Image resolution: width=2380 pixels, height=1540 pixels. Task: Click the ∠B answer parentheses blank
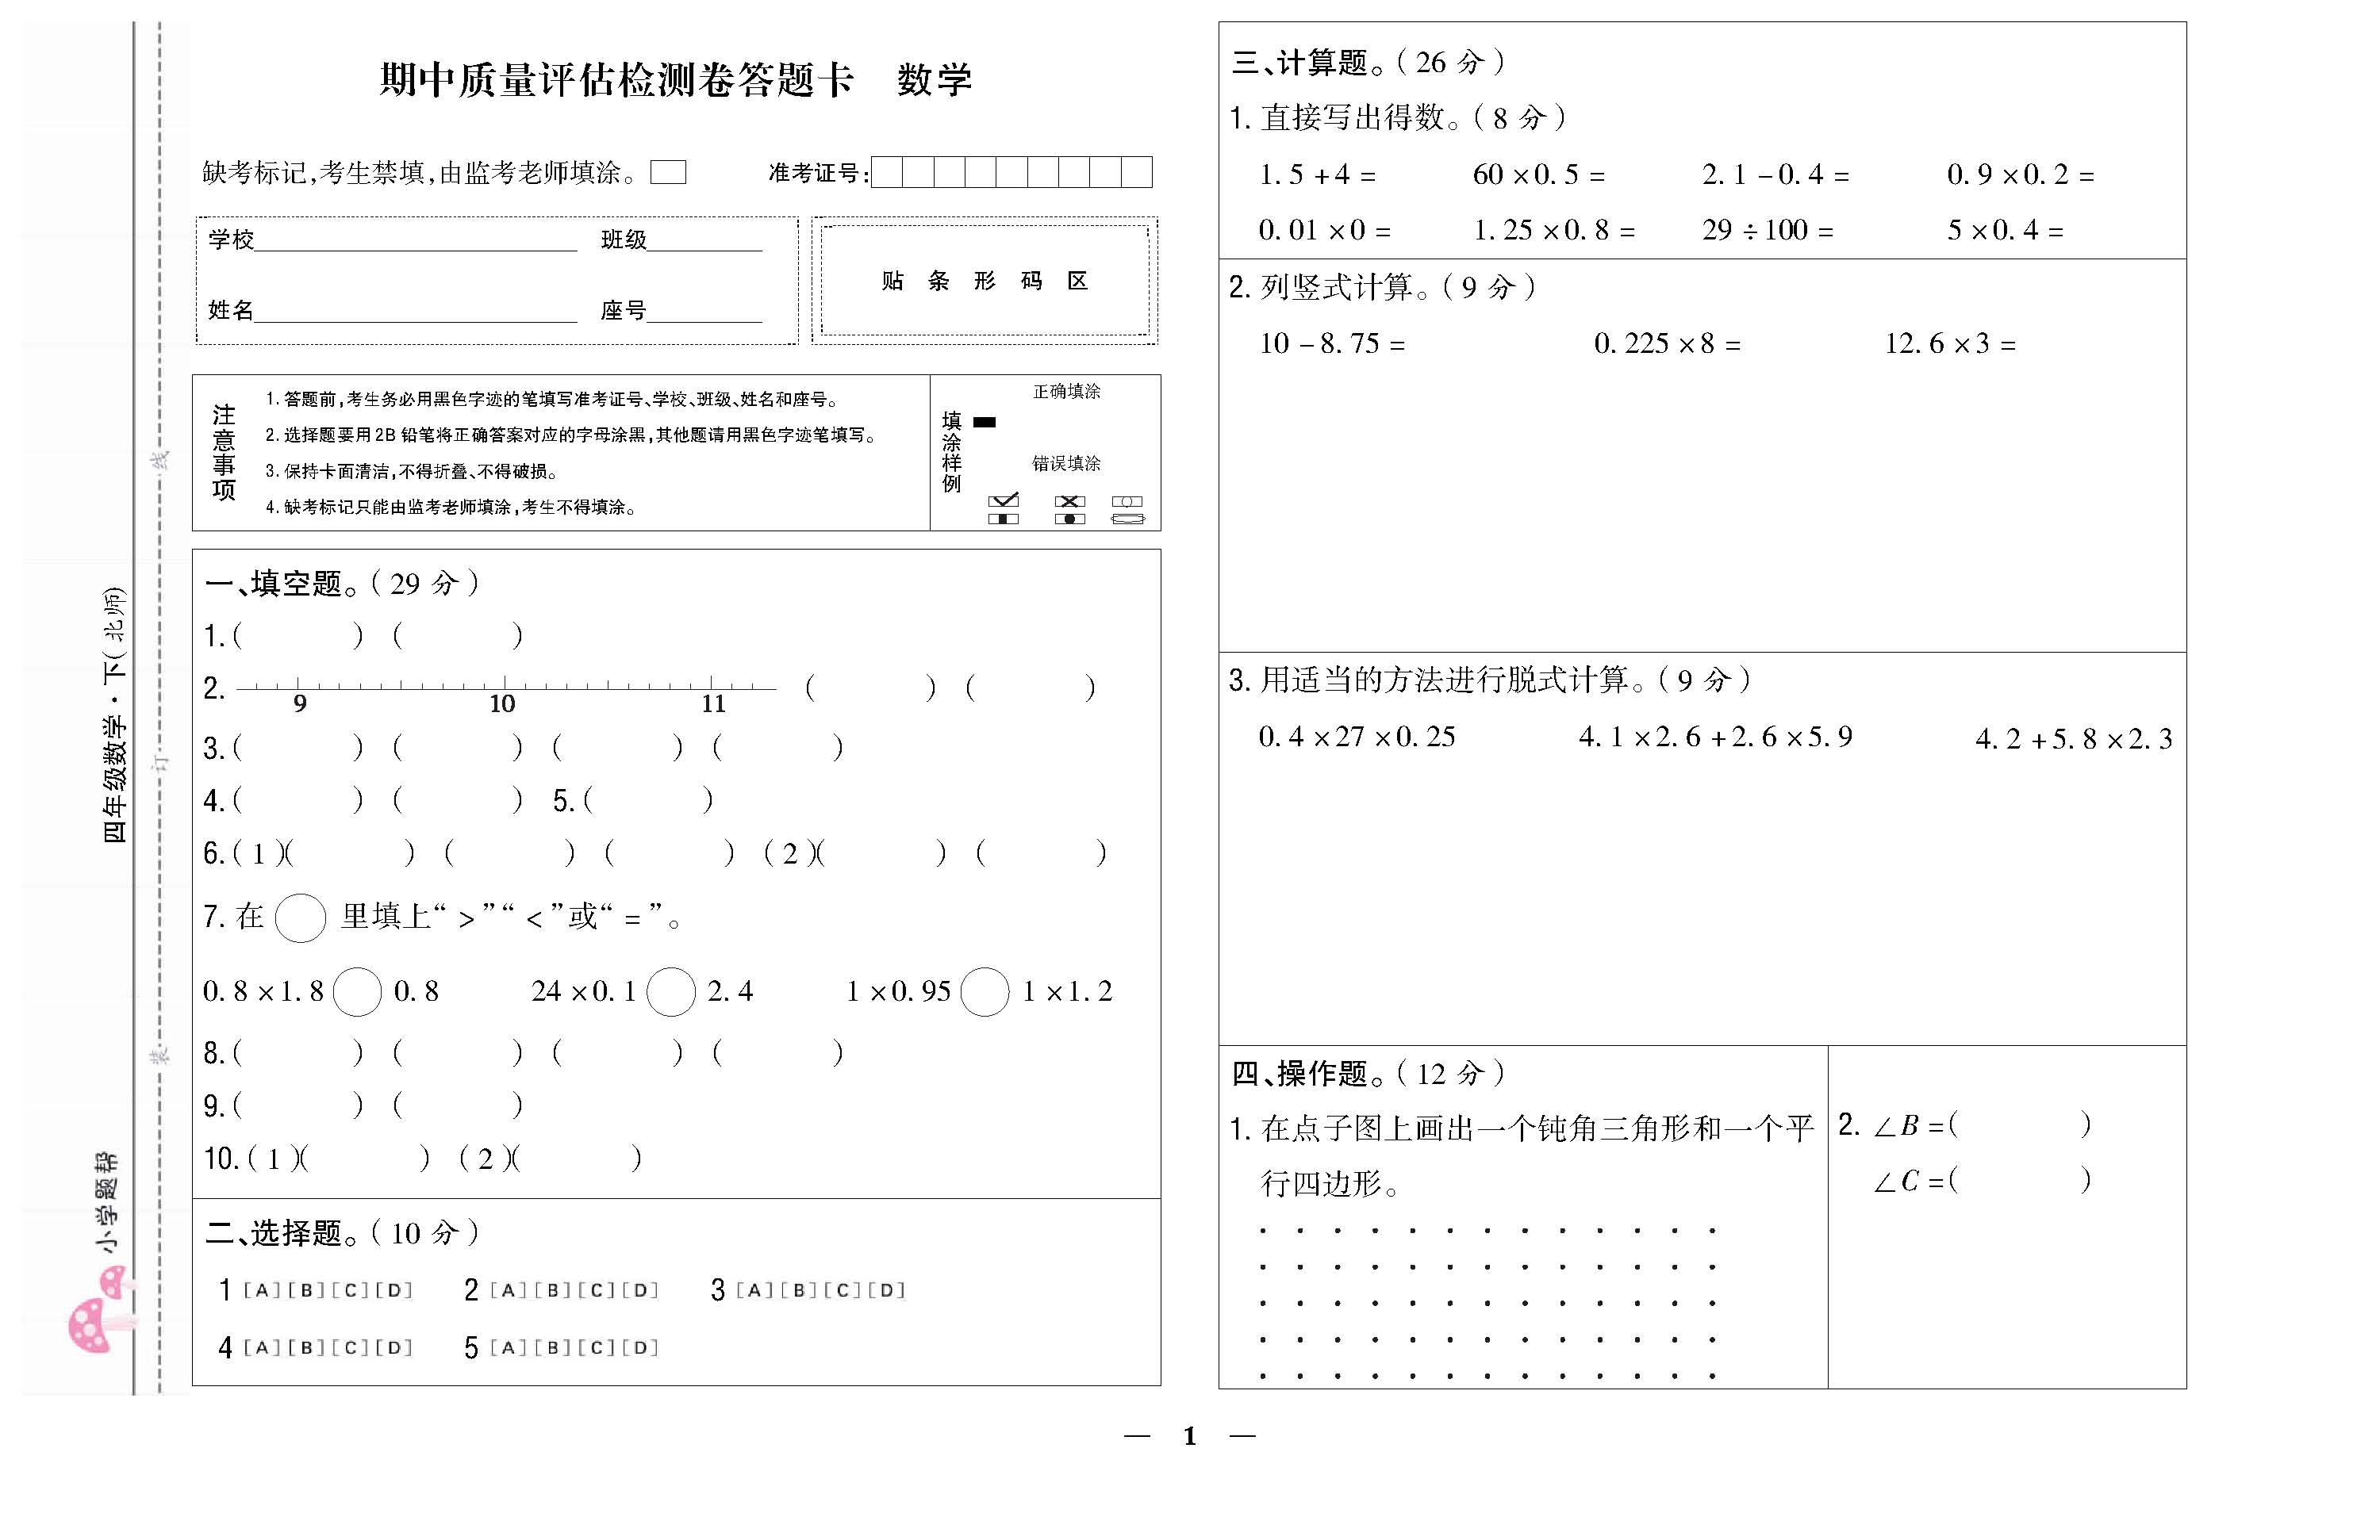pos(2020,1125)
